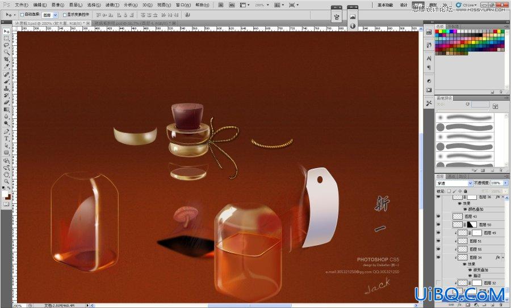
Task: Select the Rectangle shape tool
Action: click(x=6, y=152)
